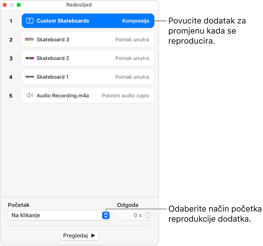This screenshot has height=246, width=263.
Task: Click the build order number 3
Action: 11,59
